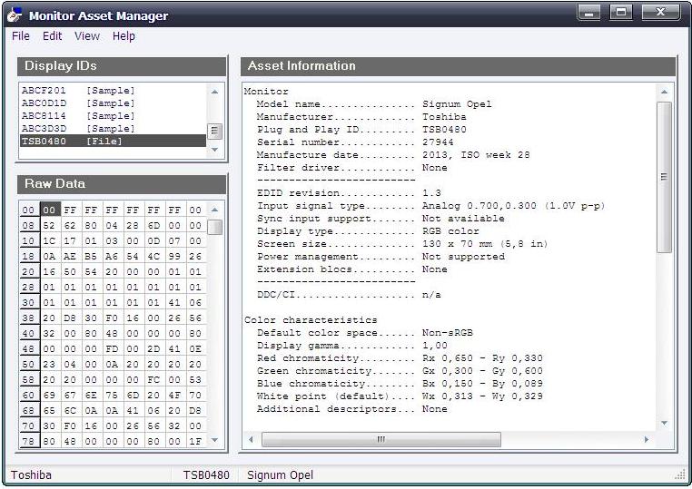This screenshot has width=692, height=489.
Task: Click the 00 offset row header
Action: coord(29,210)
